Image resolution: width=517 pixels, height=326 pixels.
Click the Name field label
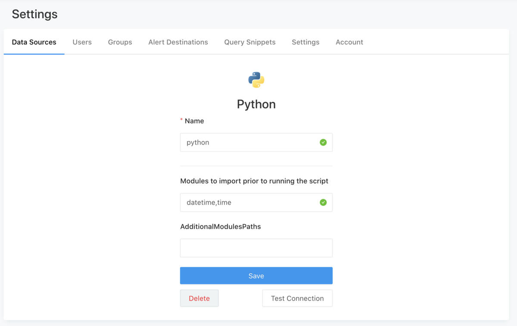click(194, 121)
